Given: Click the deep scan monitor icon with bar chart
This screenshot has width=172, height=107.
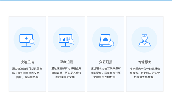Looking at the screenshot, I should click(x=66, y=40).
